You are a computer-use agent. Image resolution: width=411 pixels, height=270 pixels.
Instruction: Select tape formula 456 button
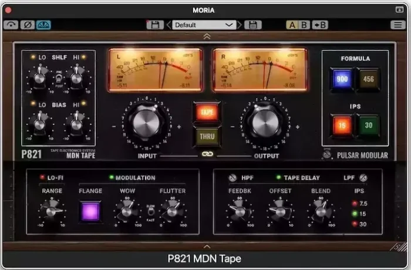click(369, 77)
